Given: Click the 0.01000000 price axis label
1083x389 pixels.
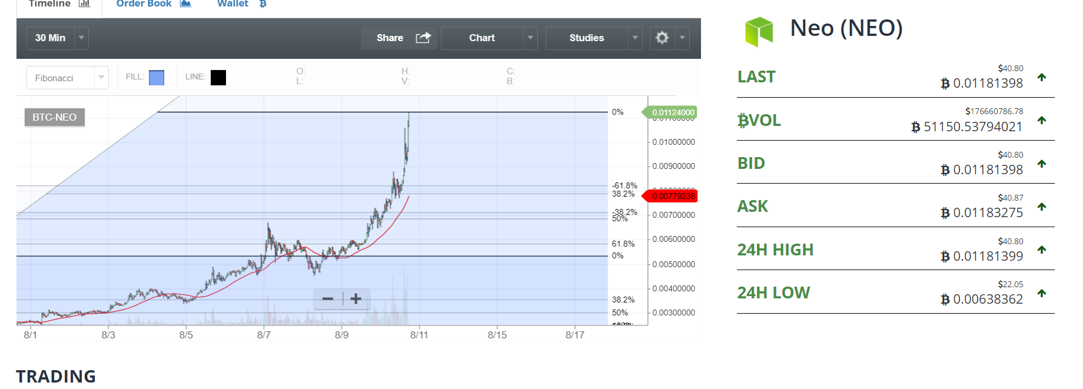Looking at the screenshot, I should click(x=673, y=142).
